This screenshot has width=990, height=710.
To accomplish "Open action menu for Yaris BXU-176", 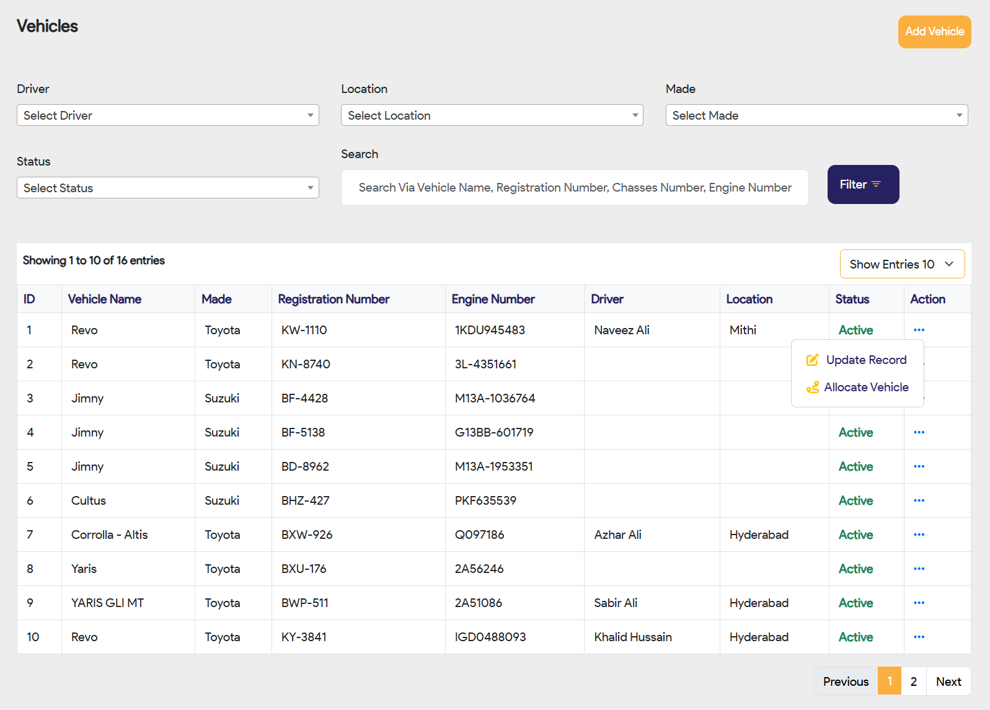I will pos(919,569).
